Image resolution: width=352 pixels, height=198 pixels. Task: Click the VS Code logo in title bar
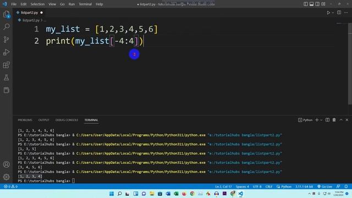pyautogui.click(x=5, y=4)
